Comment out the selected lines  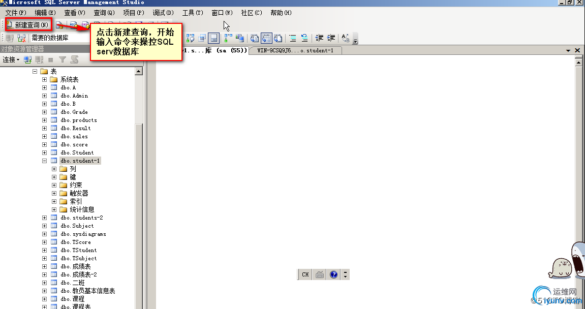[293, 38]
